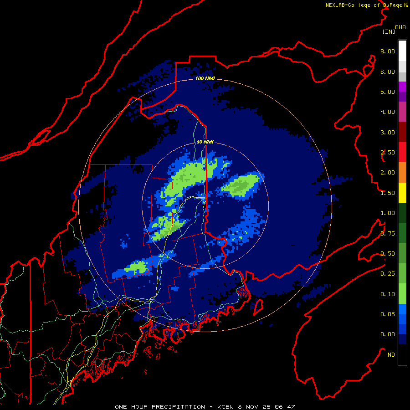Click the [IN] units label

389,31
